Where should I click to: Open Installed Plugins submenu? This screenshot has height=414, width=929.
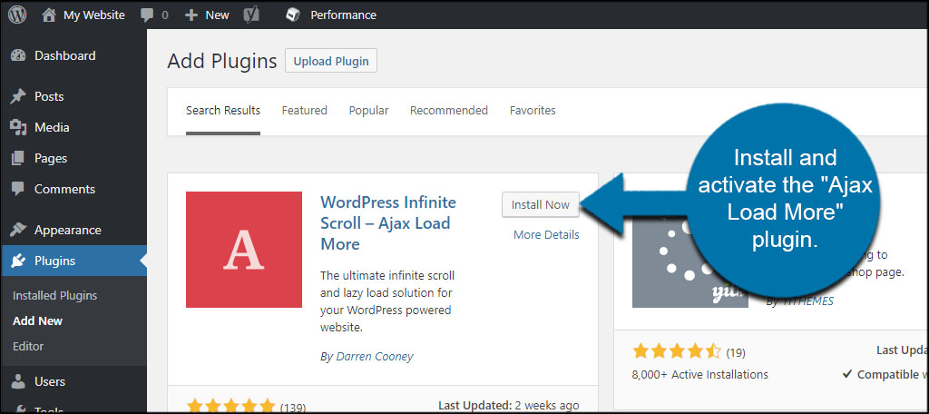pyautogui.click(x=55, y=295)
